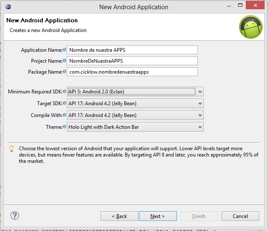The image size is (268, 231).
Task: Click the Package Name input field
Action: 132,72
